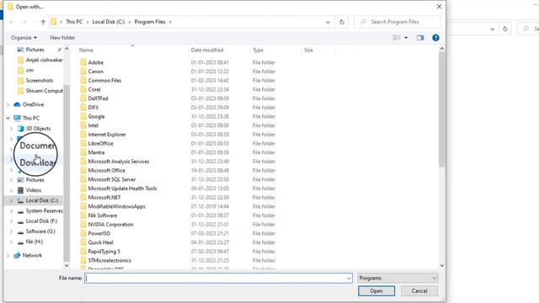Select the PowerISO folder icon
Screen dimensions: 539x303
click(x=83, y=233)
